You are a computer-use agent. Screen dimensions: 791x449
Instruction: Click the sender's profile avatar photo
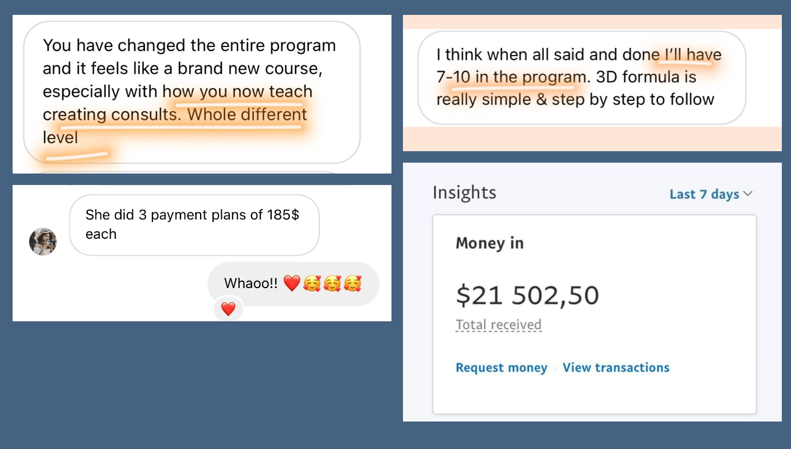click(43, 241)
